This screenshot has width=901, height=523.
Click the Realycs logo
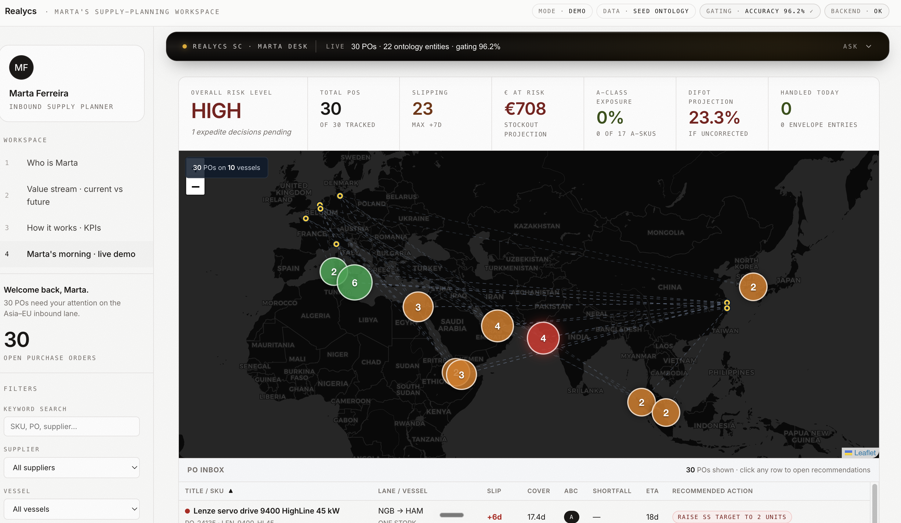click(x=21, y=11)
